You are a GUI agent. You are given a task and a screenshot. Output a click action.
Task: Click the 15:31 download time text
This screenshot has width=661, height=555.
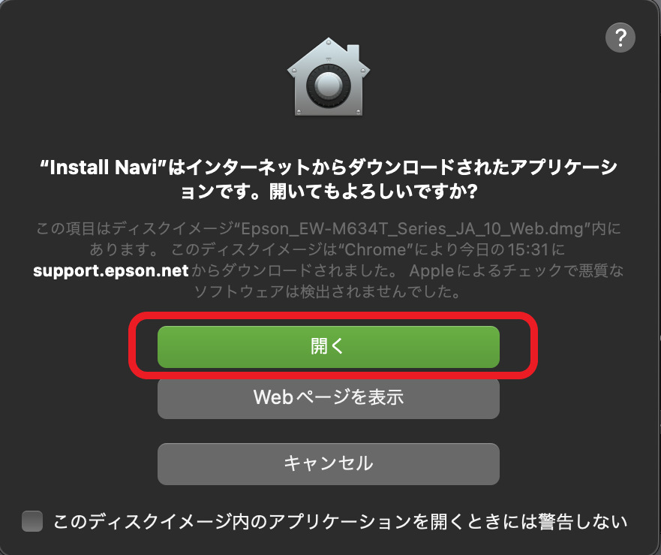click(527, 250)
